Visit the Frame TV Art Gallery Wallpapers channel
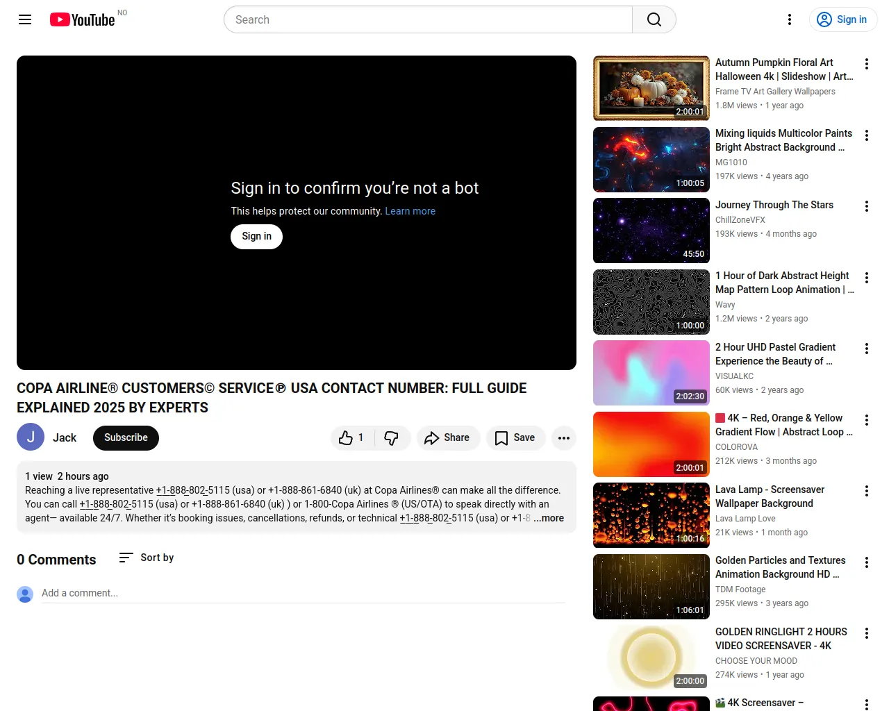The width and height of the screenshot is (889, 711). [775, 92]
